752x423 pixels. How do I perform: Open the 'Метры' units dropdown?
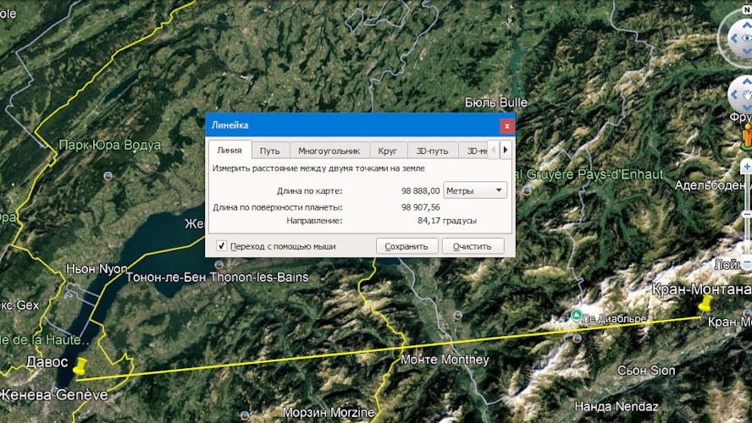point(475,190)
